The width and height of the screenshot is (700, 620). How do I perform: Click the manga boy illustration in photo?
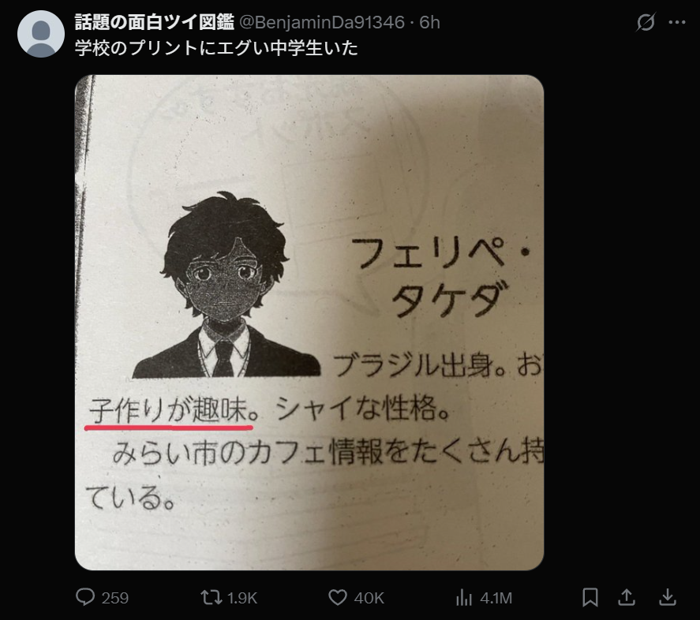[226, 285]
